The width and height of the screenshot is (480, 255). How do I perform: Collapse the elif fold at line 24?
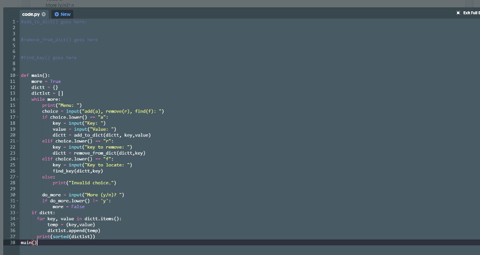pyautogui.click(x=17, y=159)
